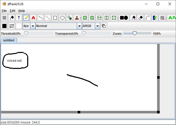Choose the rectangle shape tool
The height and width of the screenshot is (125, 176).
55,18
